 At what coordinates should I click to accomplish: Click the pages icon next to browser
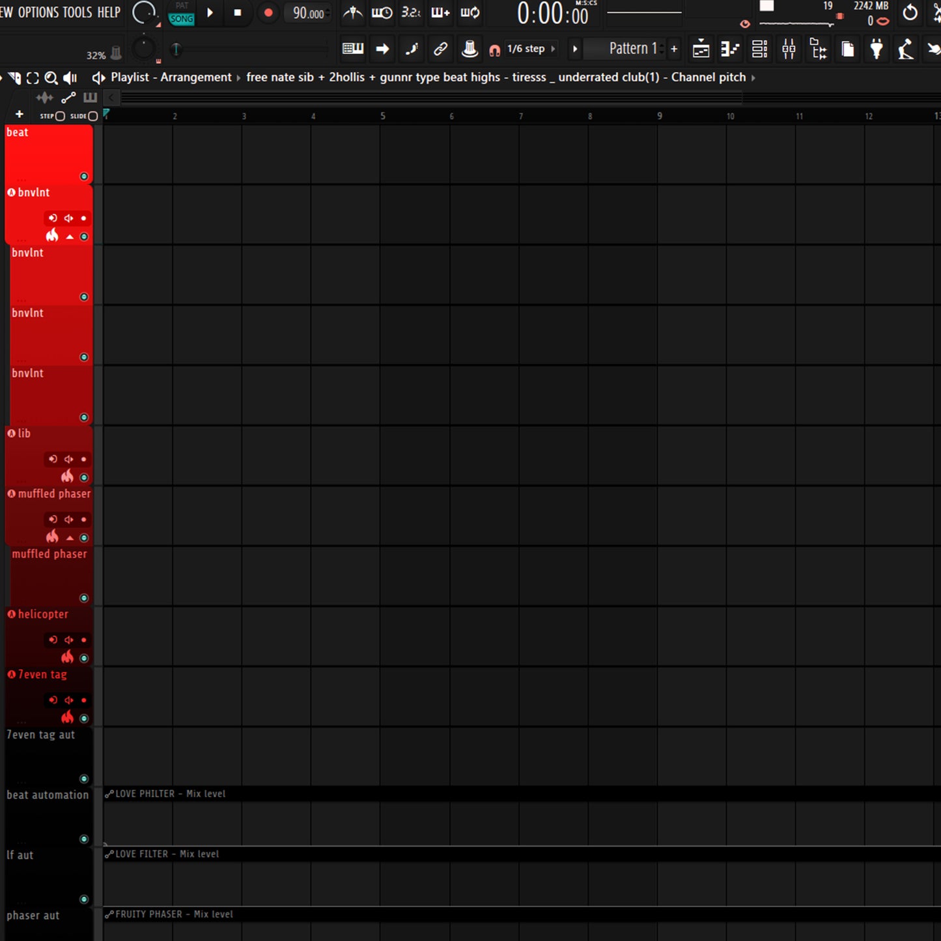(x=847, y=49)
